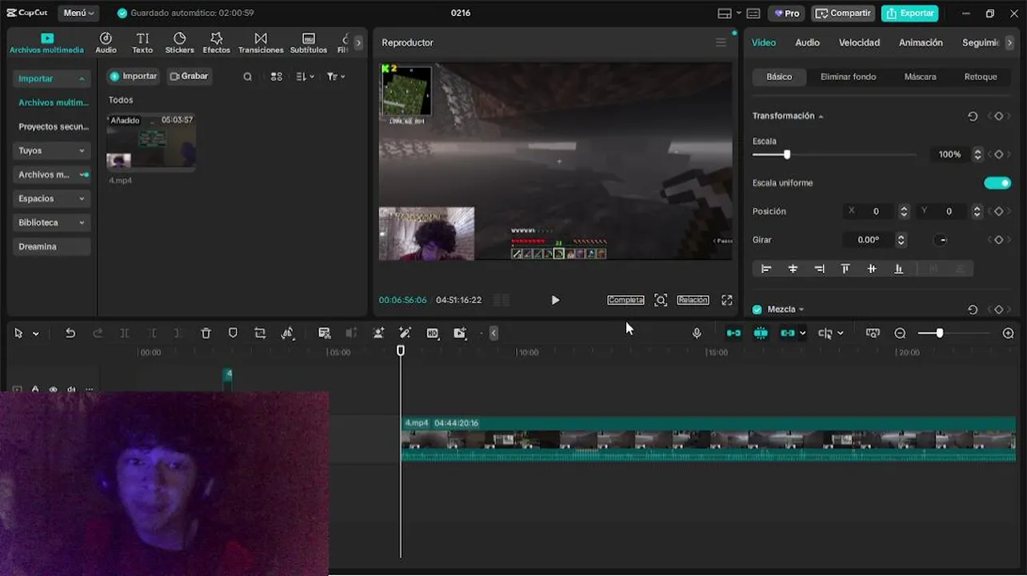Toggle the Escala uniforme switch
Screen dimensions: 1027x576
[997, 183]
